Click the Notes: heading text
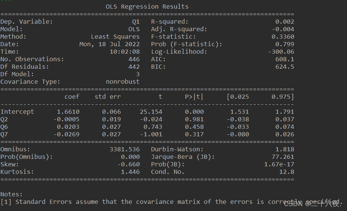Screen dimensions: 347x211 [11, 194]
